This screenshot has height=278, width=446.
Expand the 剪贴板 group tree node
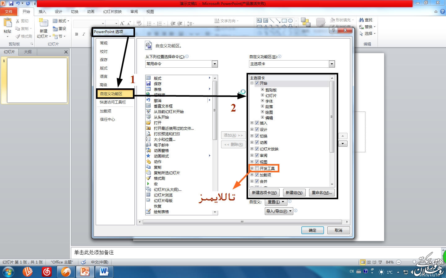262,90
